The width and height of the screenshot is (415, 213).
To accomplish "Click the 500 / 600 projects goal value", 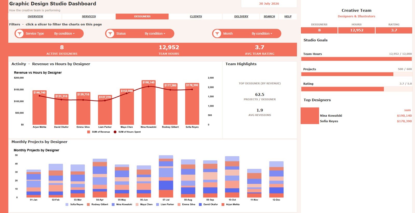I will (405, 69).
